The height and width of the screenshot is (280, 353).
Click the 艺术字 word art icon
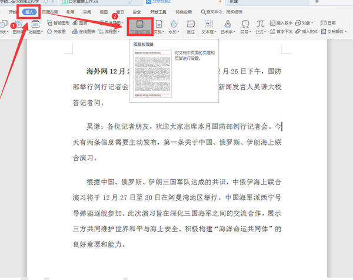point(227,26)
